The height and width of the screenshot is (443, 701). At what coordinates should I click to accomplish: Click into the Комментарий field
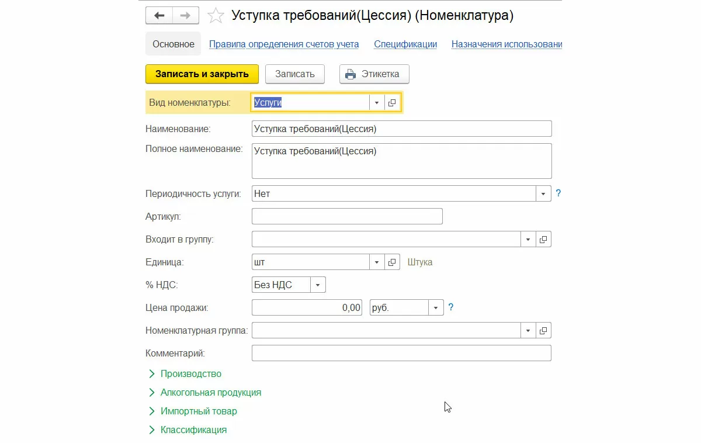tap(402, 354)
